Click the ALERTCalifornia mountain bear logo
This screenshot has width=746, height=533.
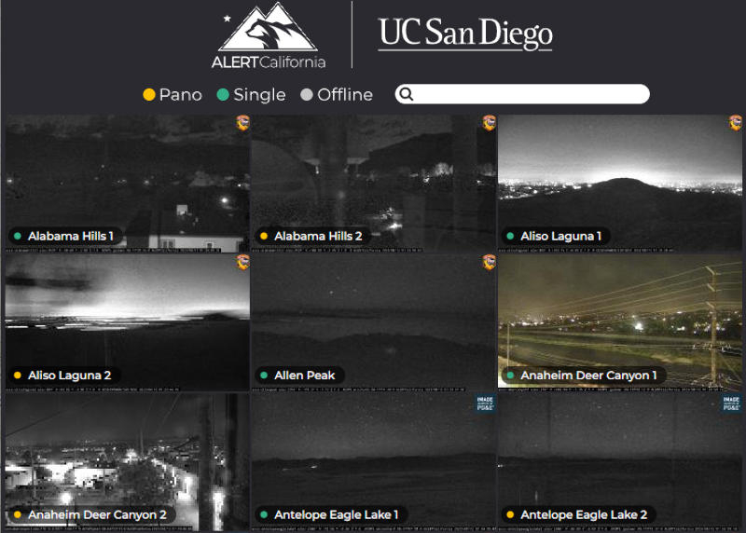[x=269, y=36]
